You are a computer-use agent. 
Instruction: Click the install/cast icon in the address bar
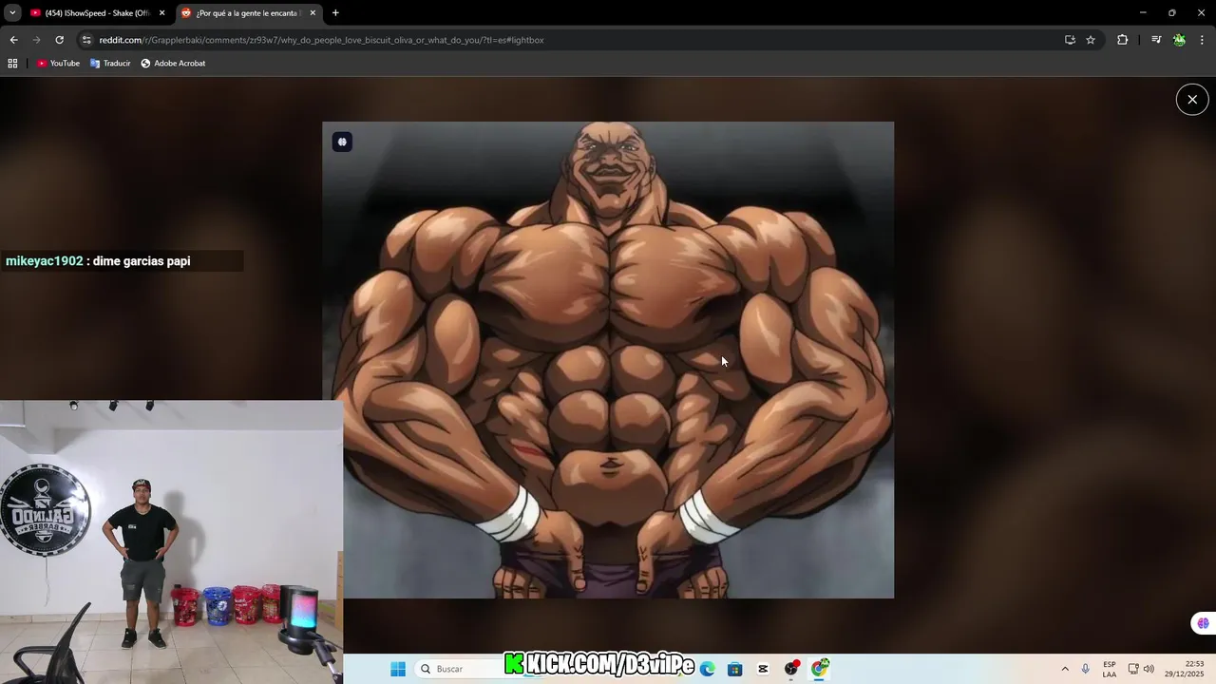point(1070,40)
